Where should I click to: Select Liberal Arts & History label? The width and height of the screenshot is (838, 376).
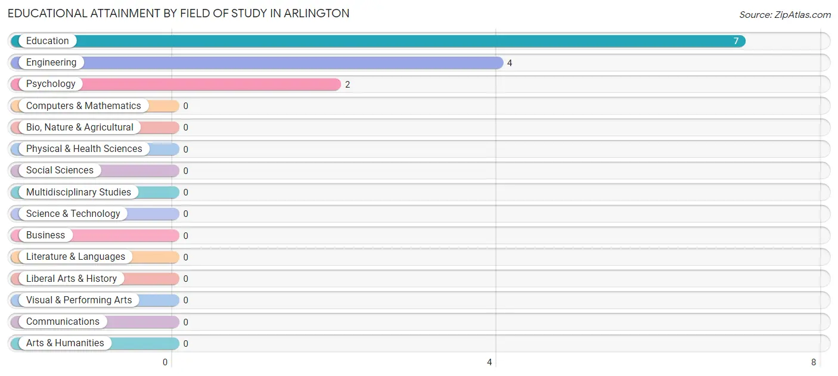[x=72, y=278]
